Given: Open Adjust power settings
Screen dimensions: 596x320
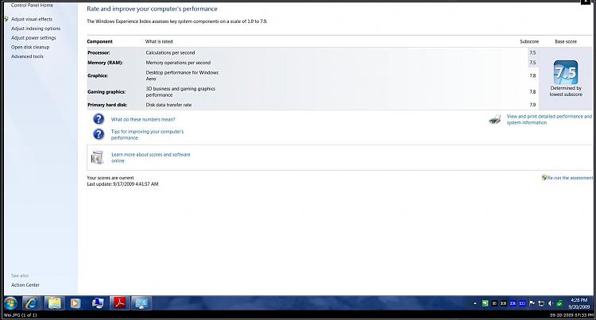Looking at the screenshot, I should (x=33, y=38).
